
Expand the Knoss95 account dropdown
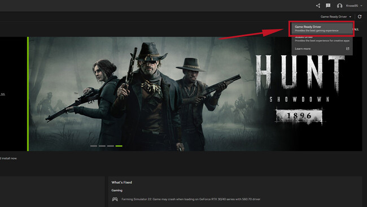tap(354, 6)
